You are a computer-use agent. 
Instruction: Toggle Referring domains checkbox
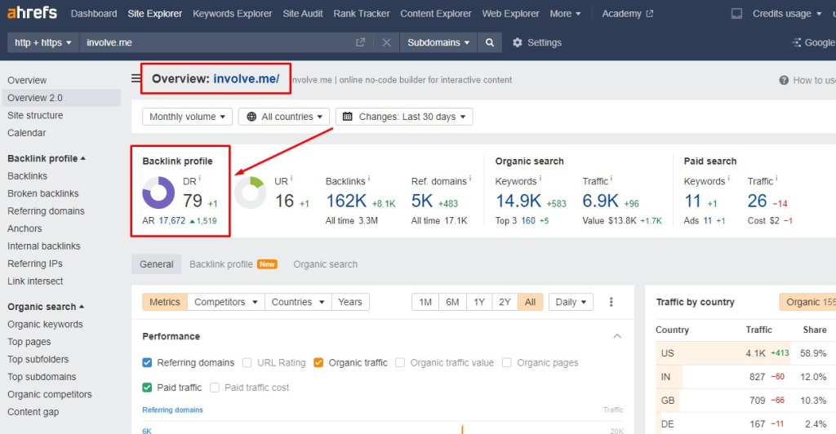(x=147, y=363)
